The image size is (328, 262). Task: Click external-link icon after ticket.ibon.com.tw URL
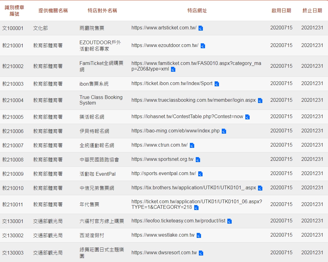pyautogui.click(x=217, y=84)
